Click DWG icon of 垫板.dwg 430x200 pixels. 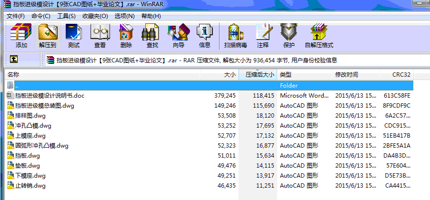point(10,165)
